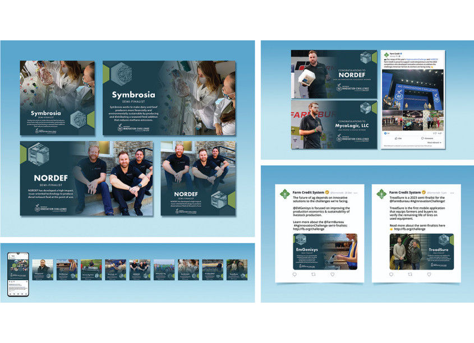Select the wide Symbrosia semi-finalist graphic

pos(169,98)
